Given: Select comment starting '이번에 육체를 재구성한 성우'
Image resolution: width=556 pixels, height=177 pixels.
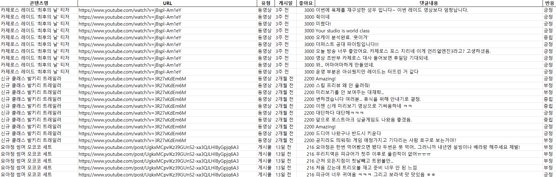Looking at the screenshot, I should click(392, 10).
